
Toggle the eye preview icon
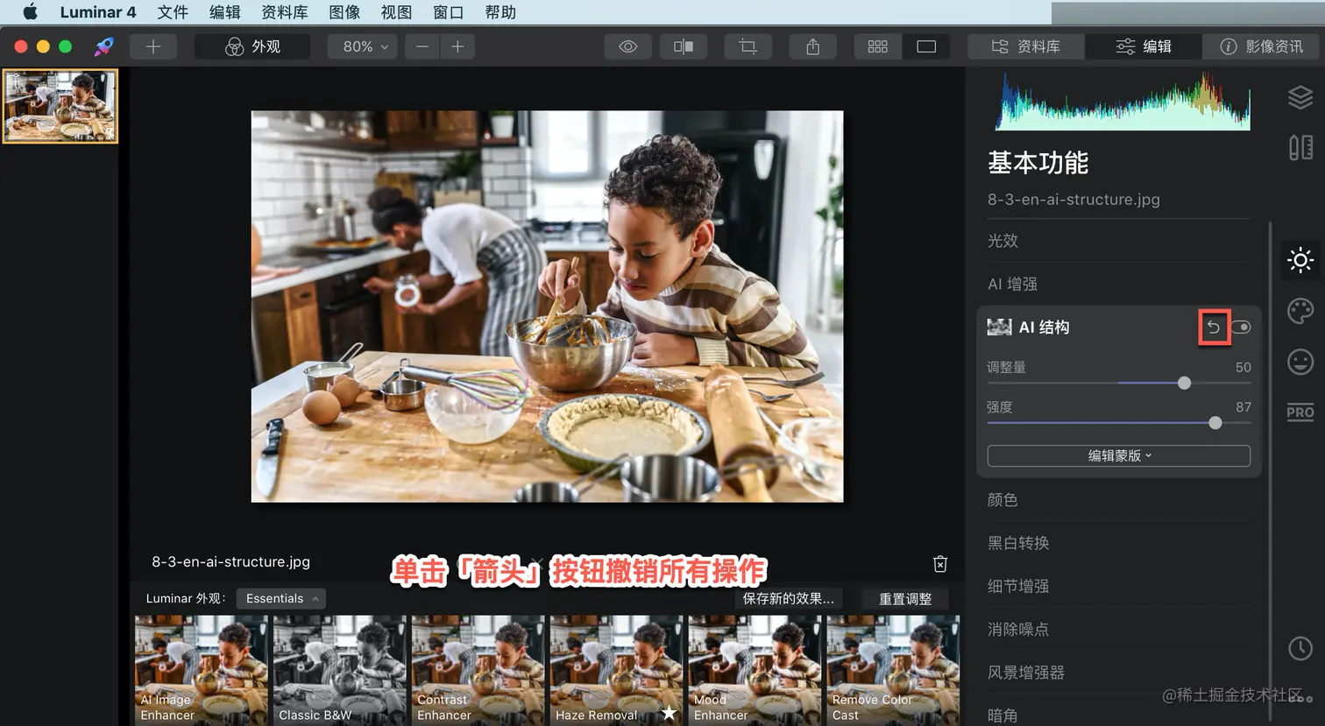(x=628, y=46)
